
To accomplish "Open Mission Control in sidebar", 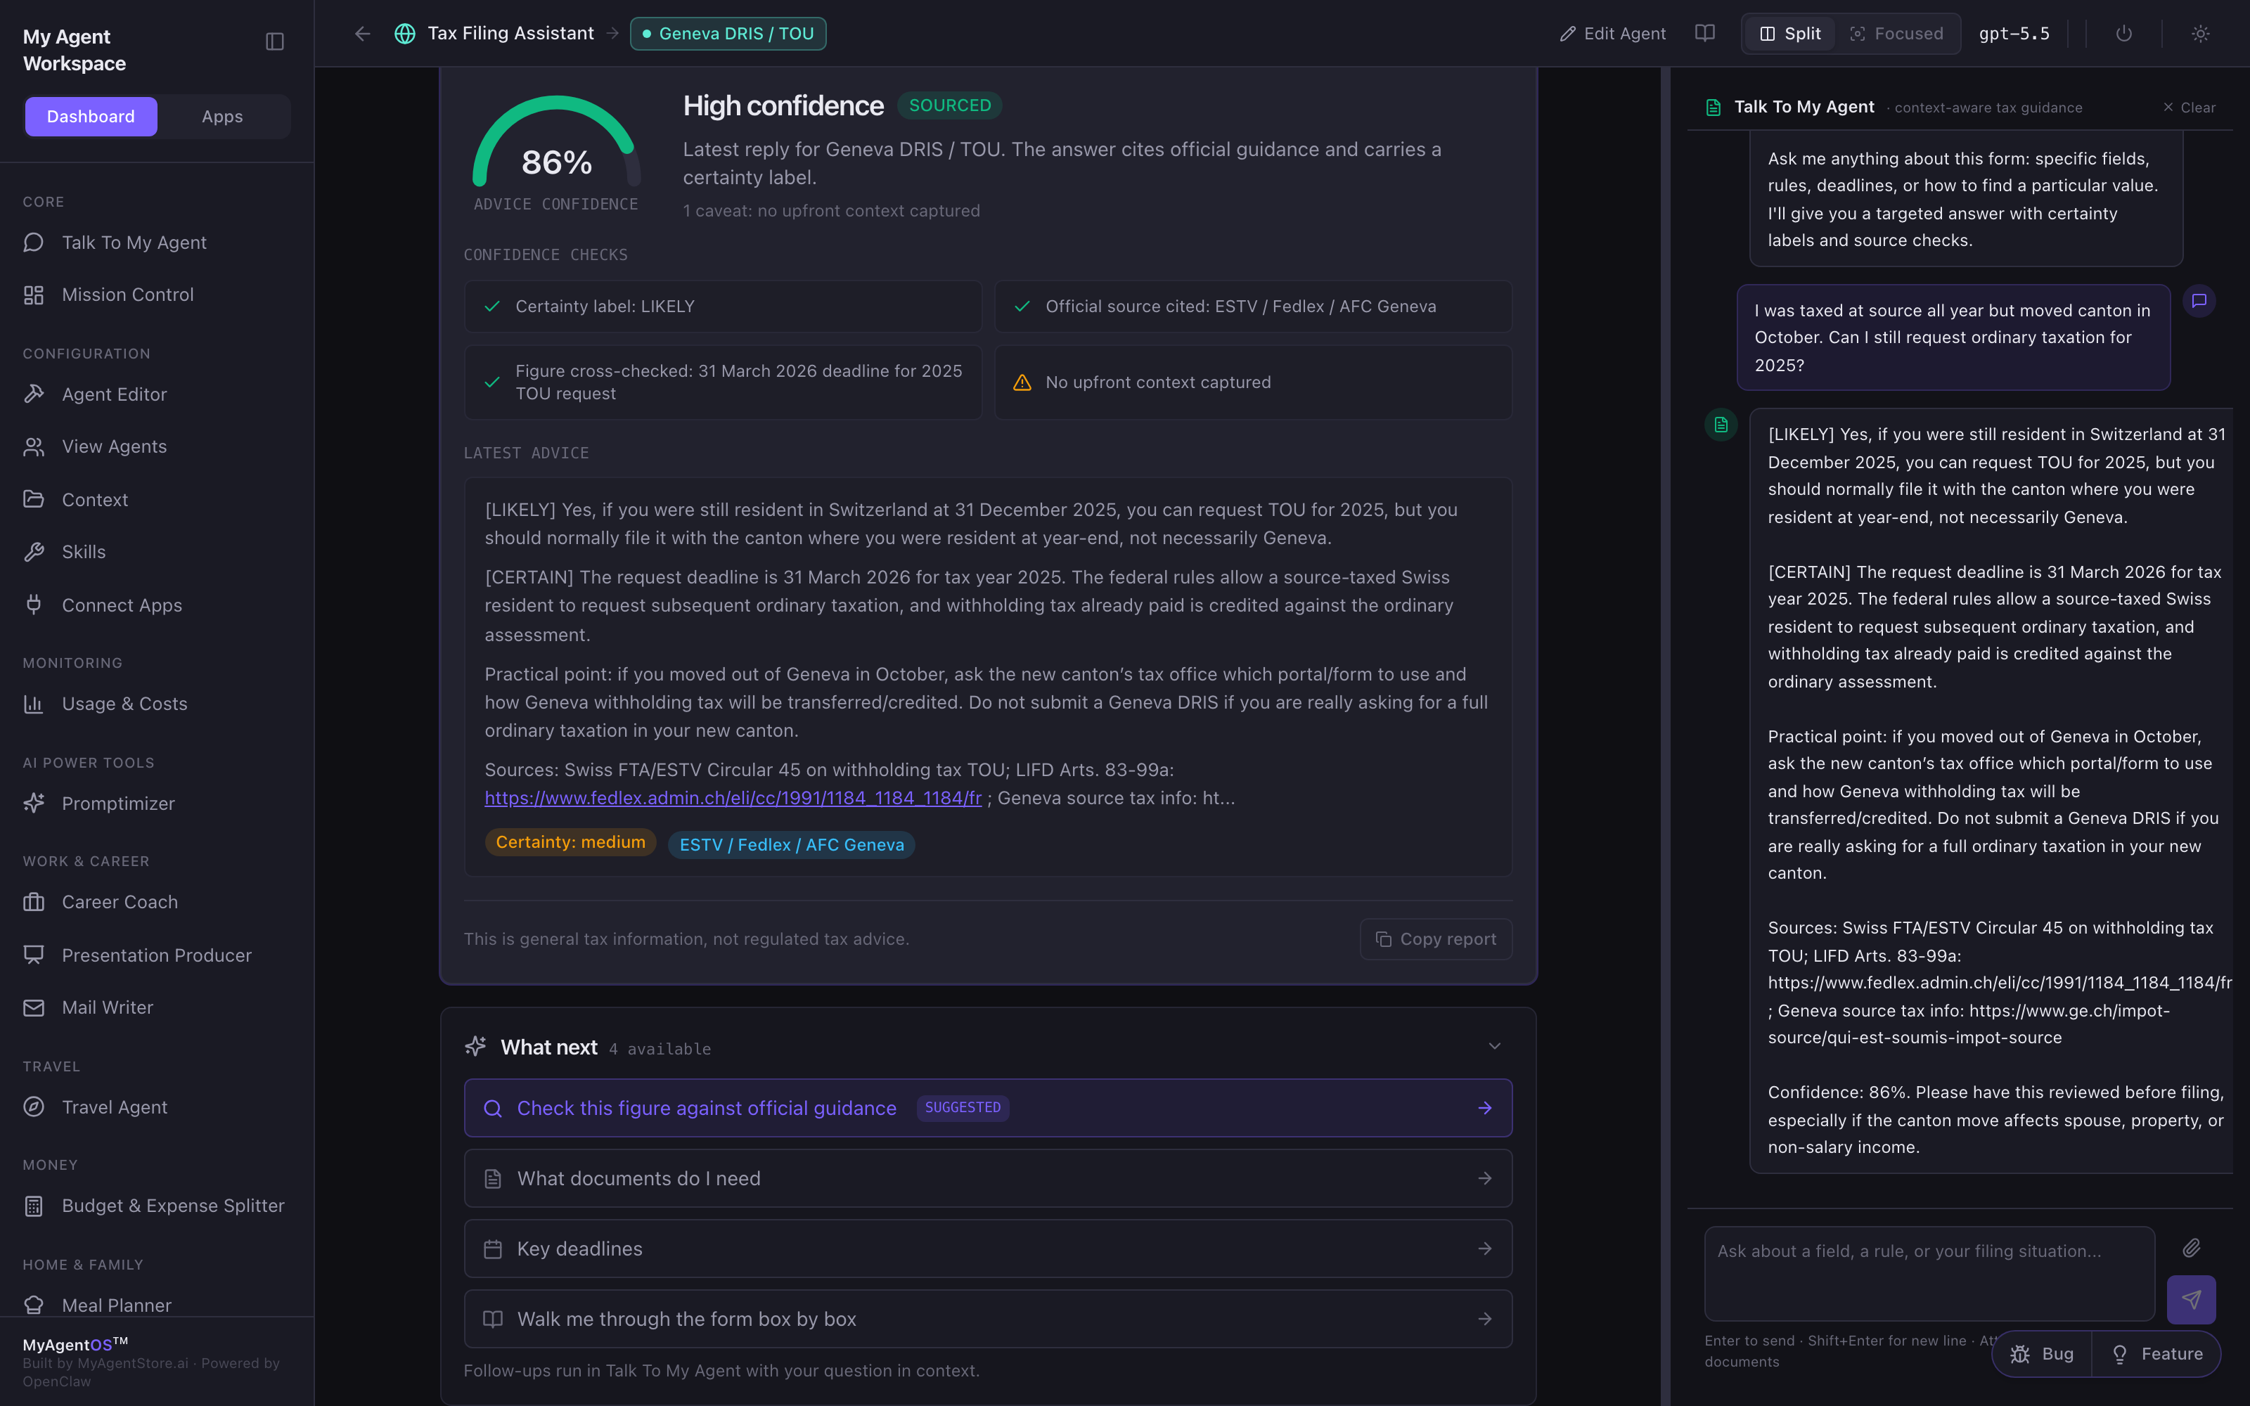I will pyautogui.click(x=127, y=295).
